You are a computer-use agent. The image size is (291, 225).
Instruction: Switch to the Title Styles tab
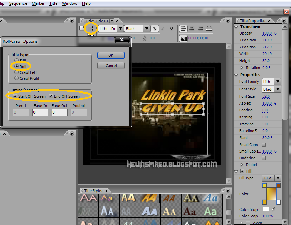94,190
